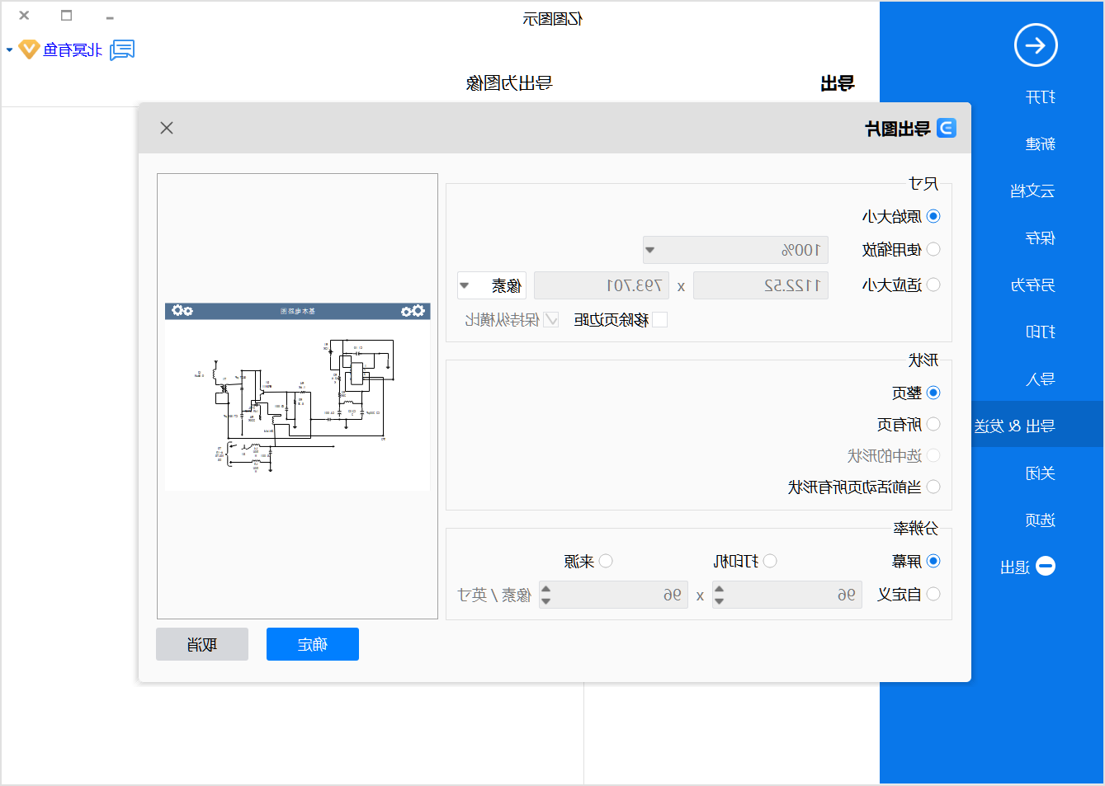Select the 使用缩放 radio button

933,249
